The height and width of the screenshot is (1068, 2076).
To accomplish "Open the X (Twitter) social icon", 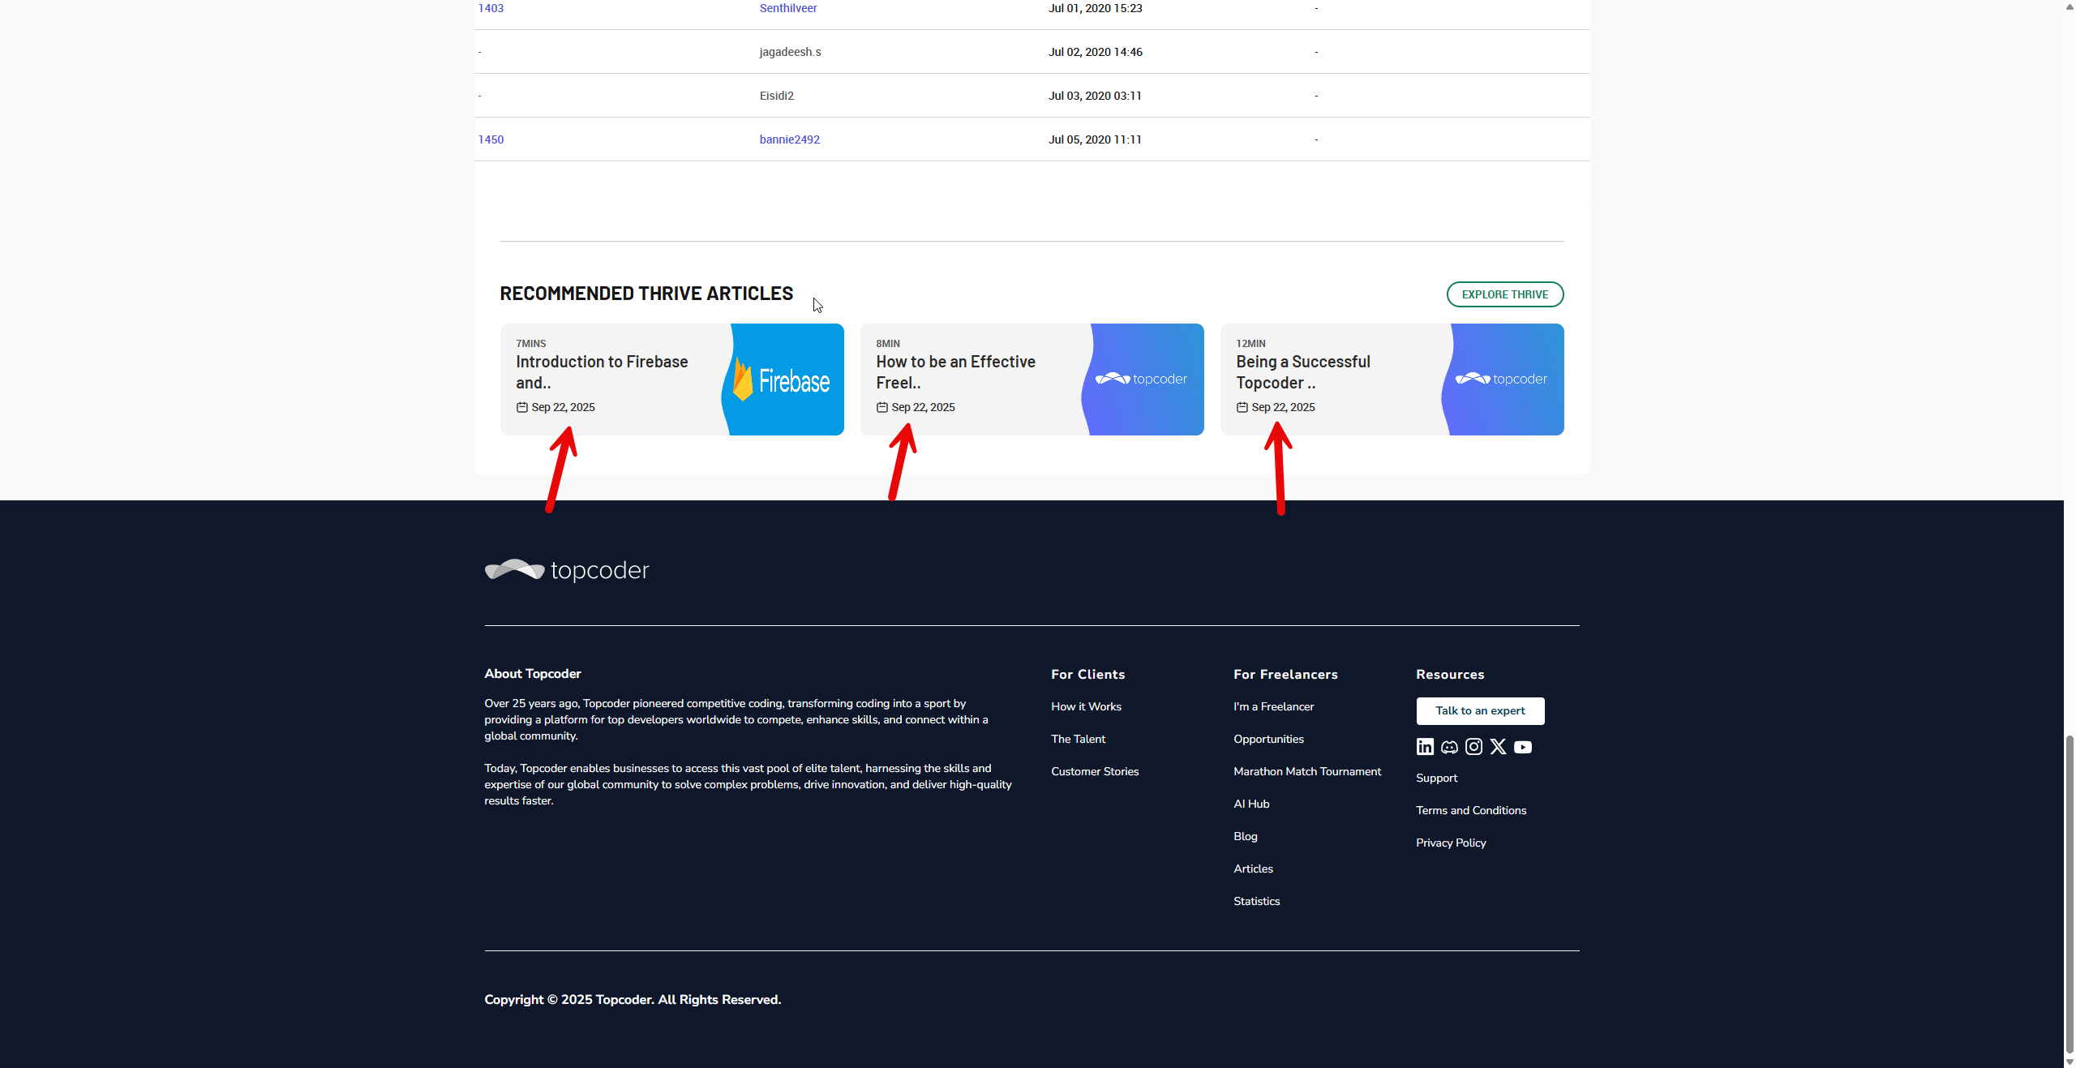I will click(x=1498, y=747).
